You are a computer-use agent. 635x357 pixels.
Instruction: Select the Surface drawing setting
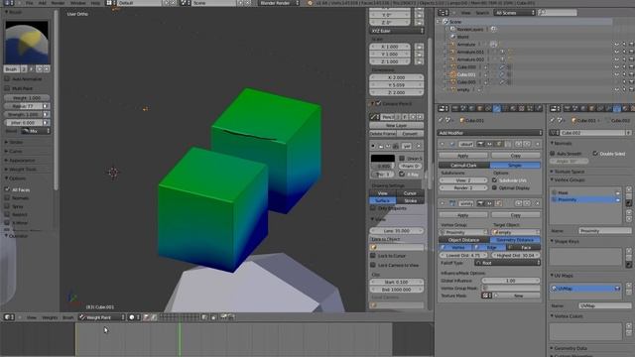(383, 200)
